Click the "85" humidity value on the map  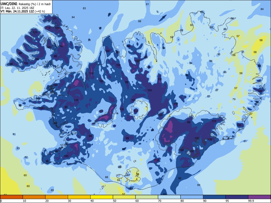coord(52,190)
